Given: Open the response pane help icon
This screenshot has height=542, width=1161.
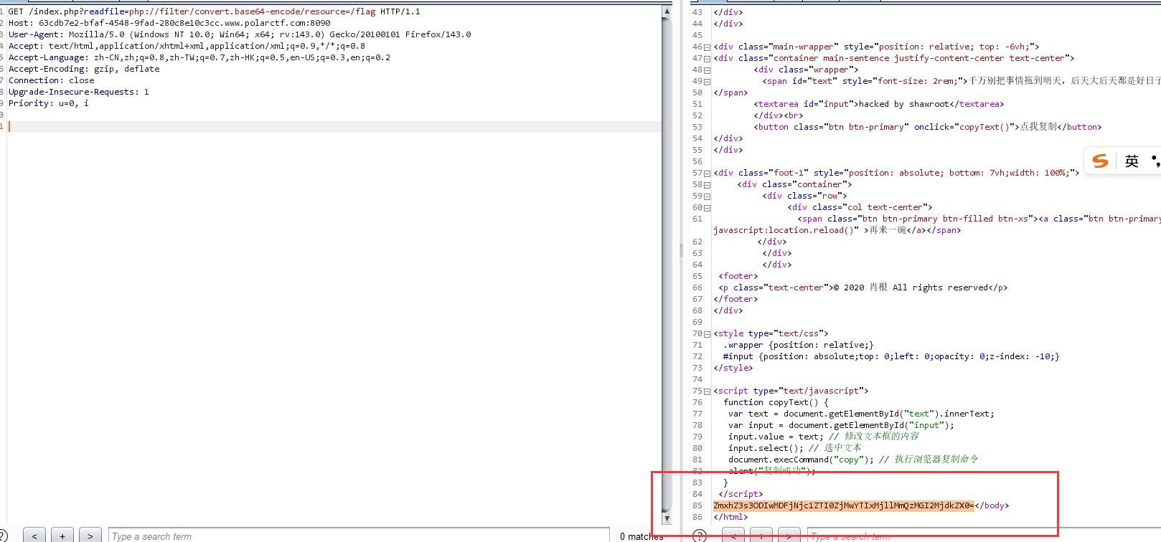Looking at the screenshot, I should pos(700,536).
